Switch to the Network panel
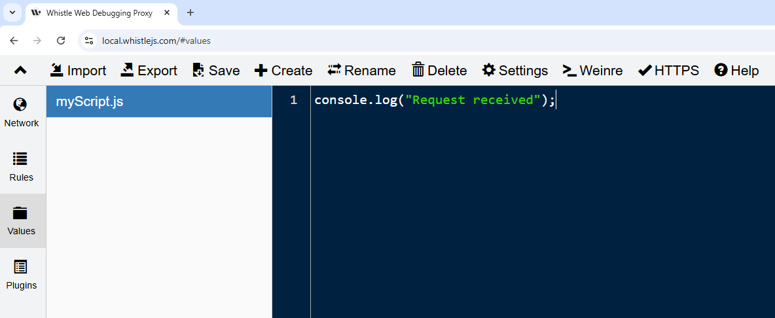 coord(22,113)
